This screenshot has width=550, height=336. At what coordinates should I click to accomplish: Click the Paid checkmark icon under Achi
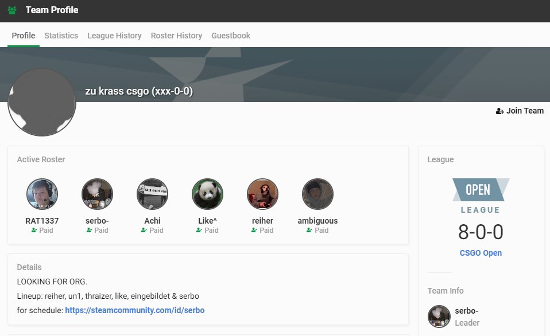tap(144, 230)
